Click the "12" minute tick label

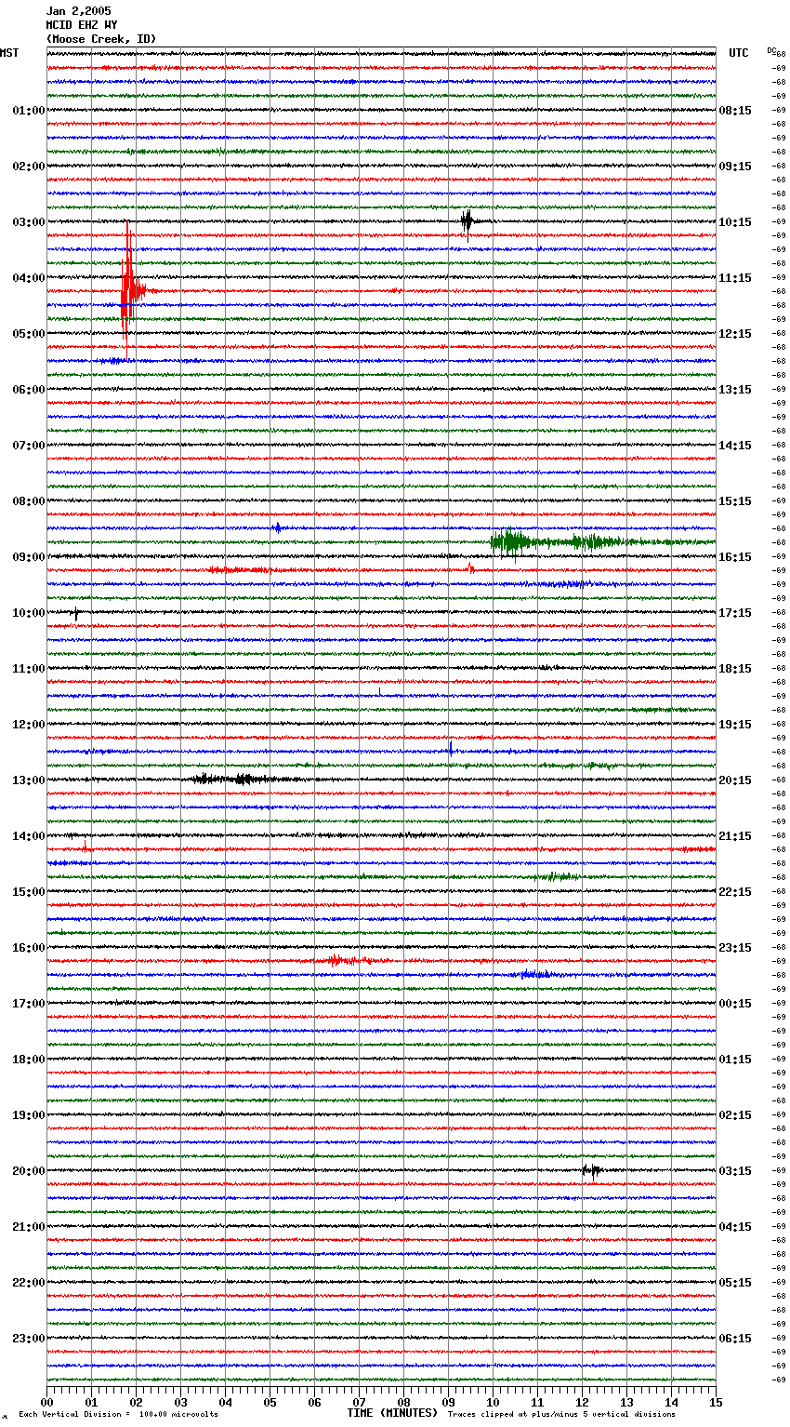point(582,1401)
